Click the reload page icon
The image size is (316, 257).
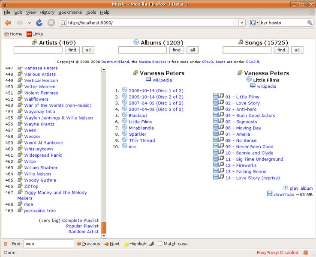39,23
